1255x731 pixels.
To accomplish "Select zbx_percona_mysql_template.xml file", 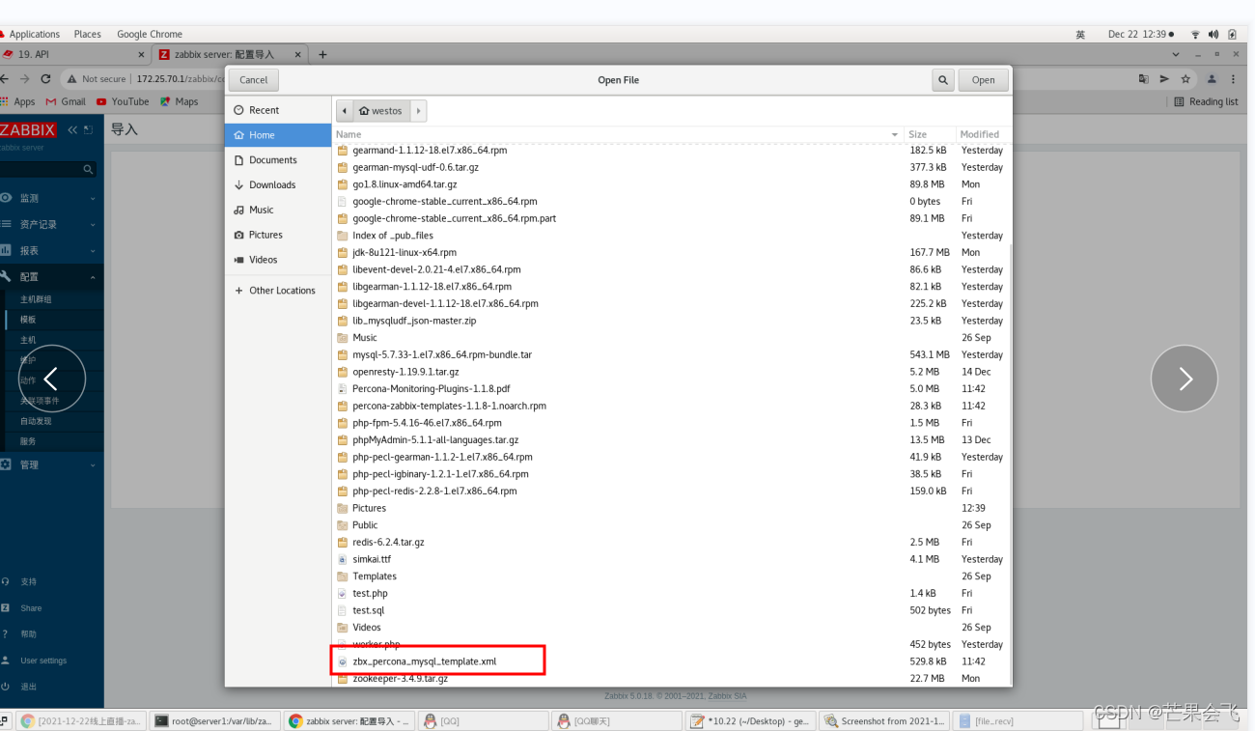I will 672,661.
